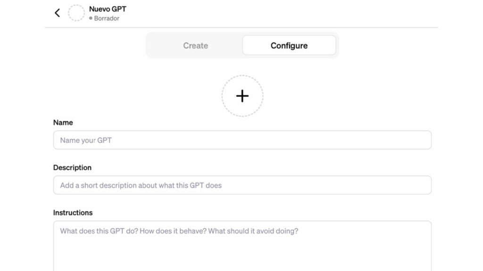Click the Borrador draft status text
The height and width of the screenshot is (271, 483).
click(x=107, y=18)
